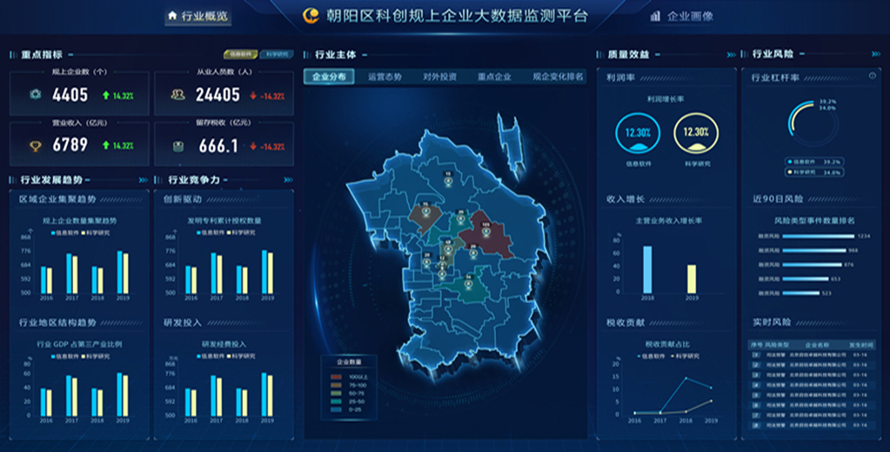890x452 pixels.
Task: Click the info icon in 行业杠杆率 panel
Action: 872,76
